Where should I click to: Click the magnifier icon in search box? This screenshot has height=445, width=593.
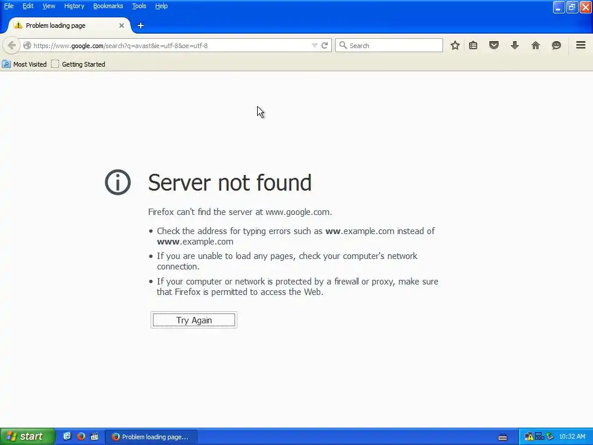click(x=343, y=45)
